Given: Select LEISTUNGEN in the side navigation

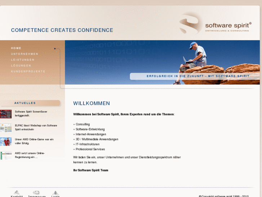Looking at the screenshot, I should coord(23,60).
